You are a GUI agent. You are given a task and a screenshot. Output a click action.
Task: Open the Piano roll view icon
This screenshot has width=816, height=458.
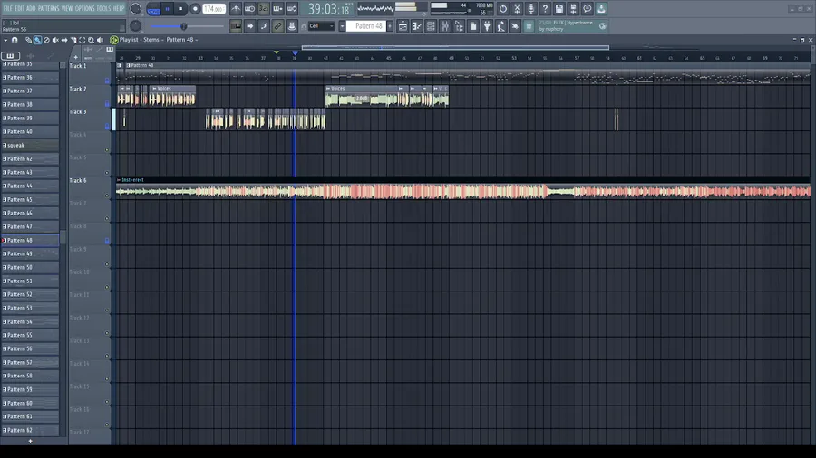point(417,26)
